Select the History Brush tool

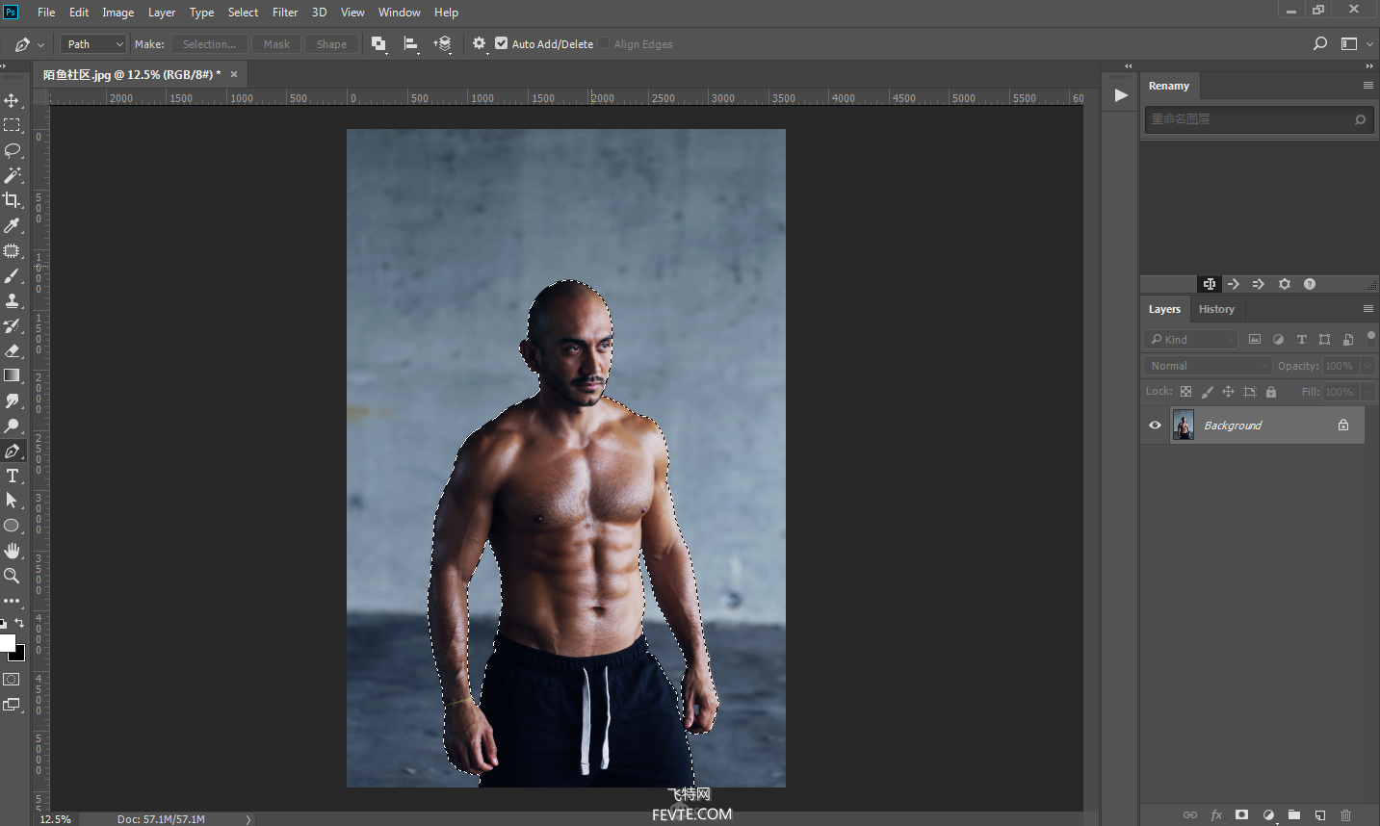[x=12, y=325]
